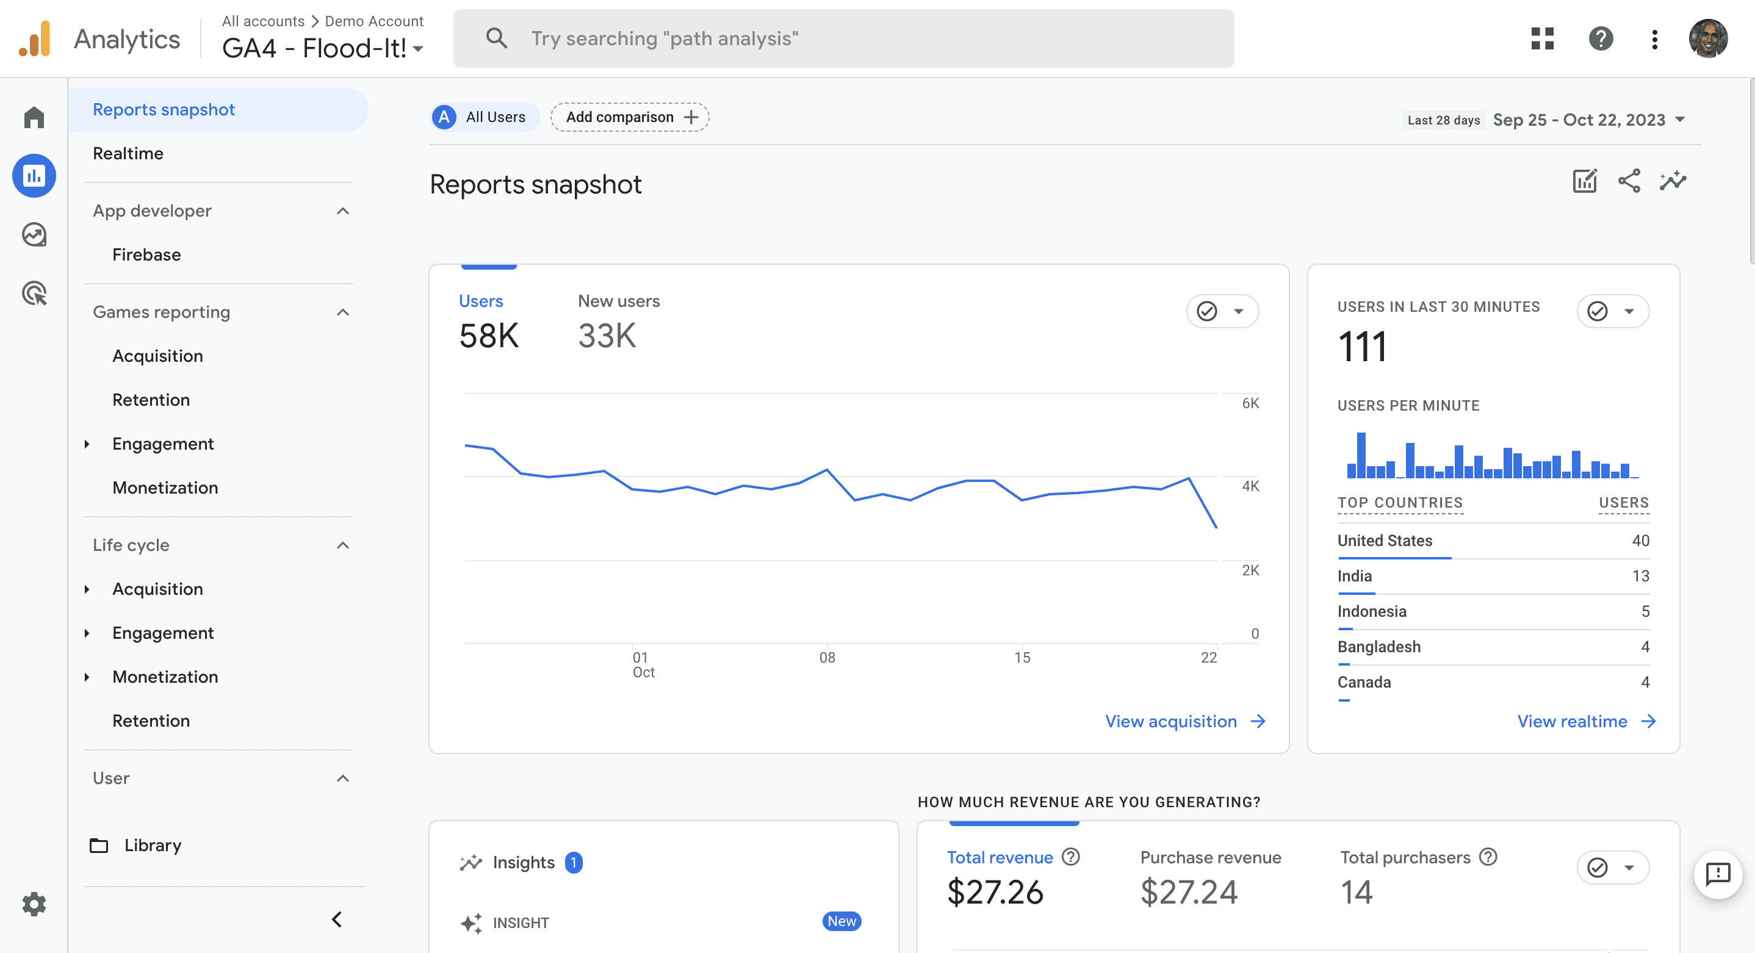Collapse the Games reporting section
The width and height of the screenshot is (1755, 953).
click(x=343, y=312)
